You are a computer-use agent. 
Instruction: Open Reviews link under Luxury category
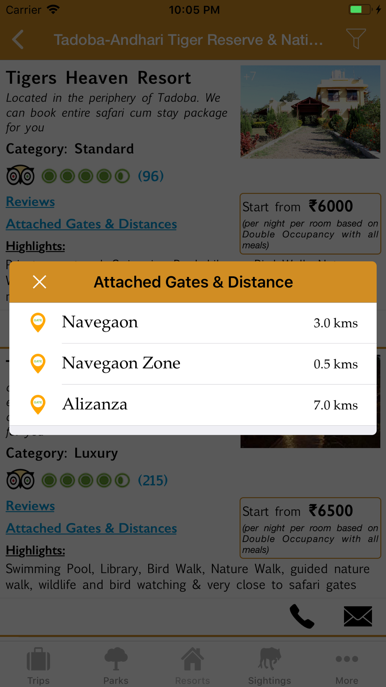(x=30, y=506)
